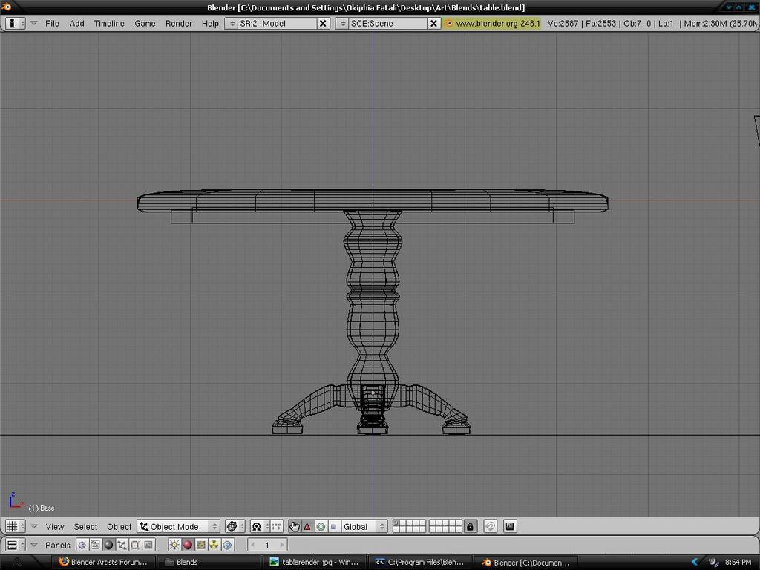
Task: Select the translate manipulator triangle icon
Action: pos(307,526)
